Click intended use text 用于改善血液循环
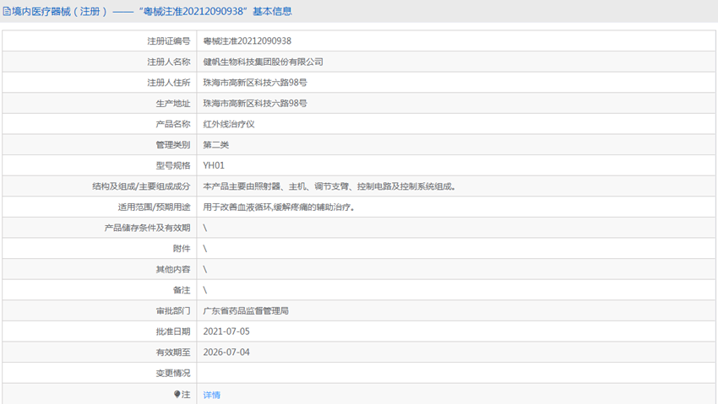The image size is (718, 404). point(279,207)
